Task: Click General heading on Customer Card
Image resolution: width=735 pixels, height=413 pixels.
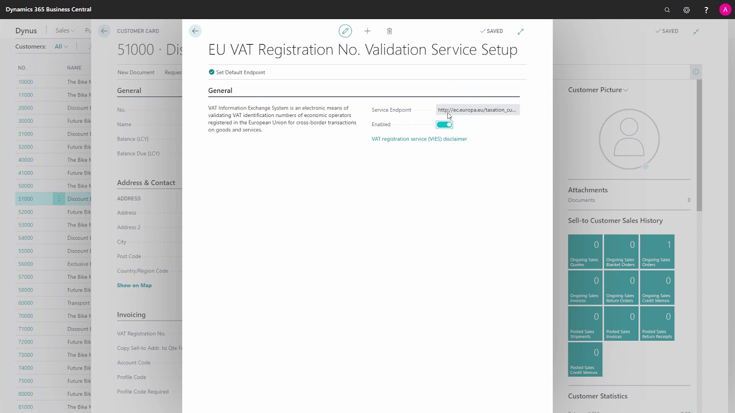Action: coord(129,91)
